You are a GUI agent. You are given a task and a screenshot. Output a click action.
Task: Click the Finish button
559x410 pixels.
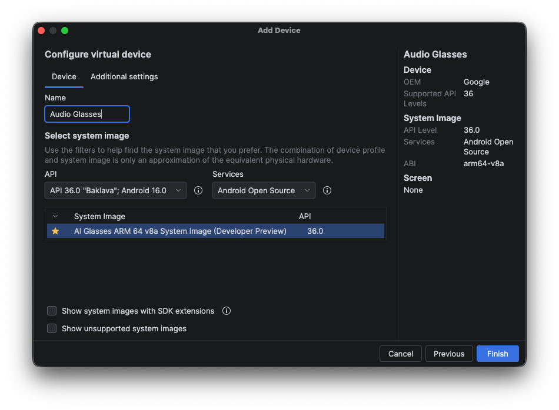(x=497, y=354)
